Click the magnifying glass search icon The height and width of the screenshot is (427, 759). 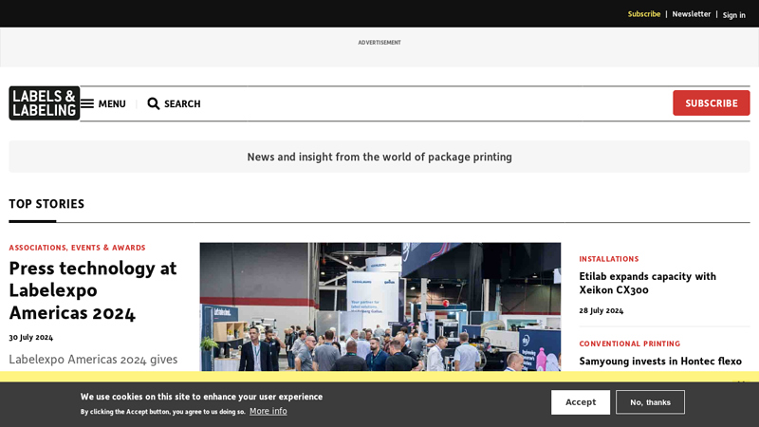tap(154, 103)
